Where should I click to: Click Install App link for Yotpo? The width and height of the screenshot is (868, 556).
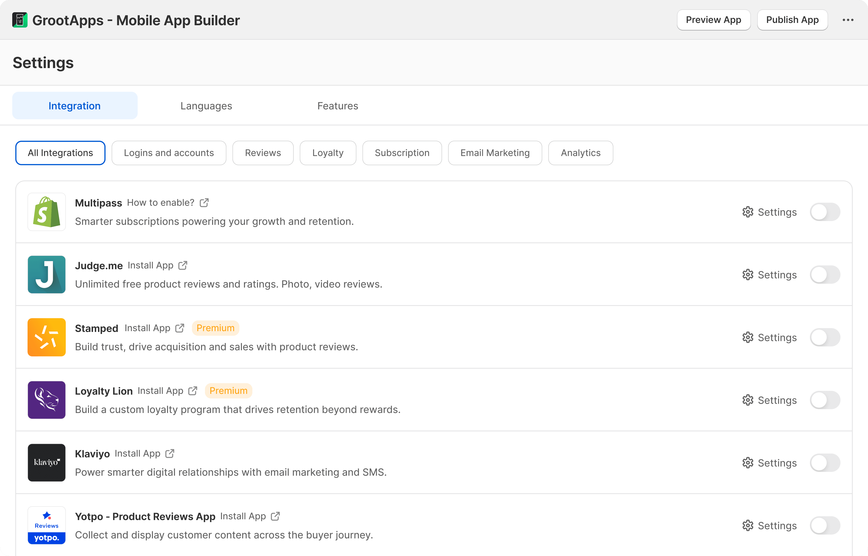pyautogui.click(x=243, y=516)
